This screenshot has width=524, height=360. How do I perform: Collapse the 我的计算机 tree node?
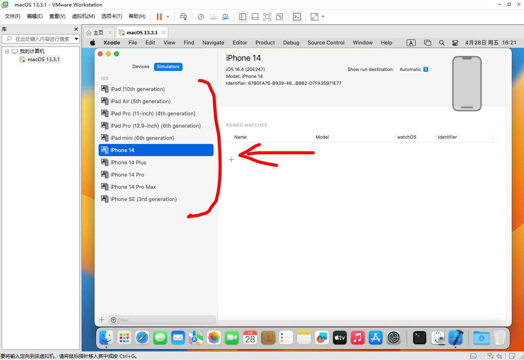tap(7, 51)
